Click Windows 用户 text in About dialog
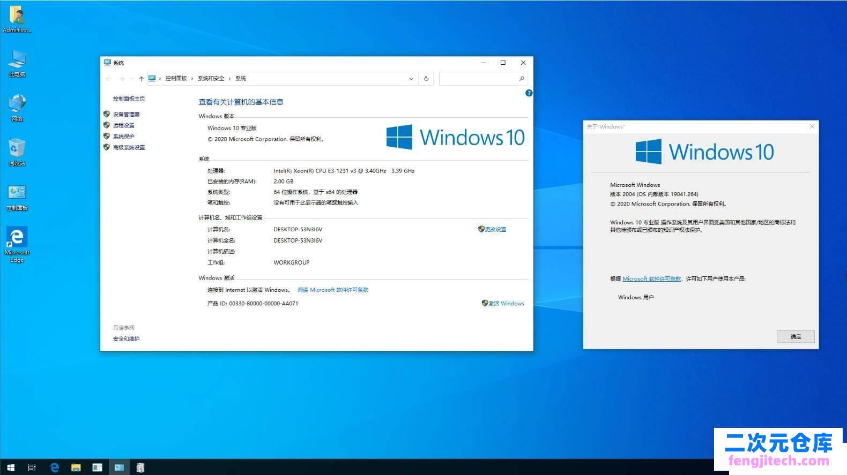 636,297
